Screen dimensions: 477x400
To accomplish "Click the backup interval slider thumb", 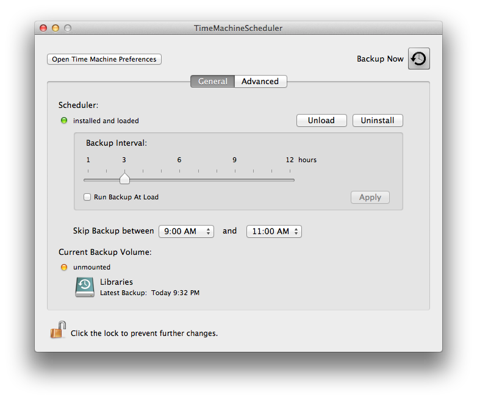I will click(x=124, y=179).
